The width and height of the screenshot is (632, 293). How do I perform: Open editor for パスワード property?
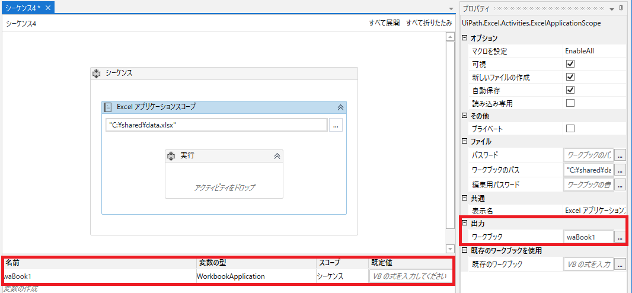click(620, 155)
